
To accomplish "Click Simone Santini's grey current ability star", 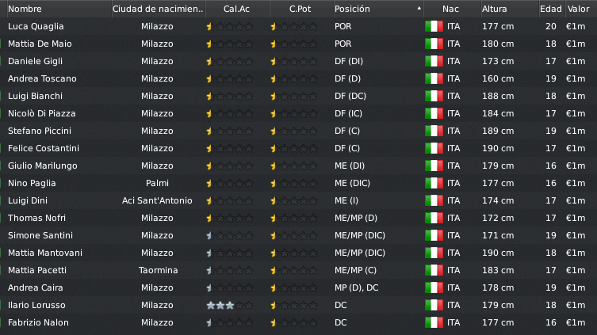I will (209, 236).
